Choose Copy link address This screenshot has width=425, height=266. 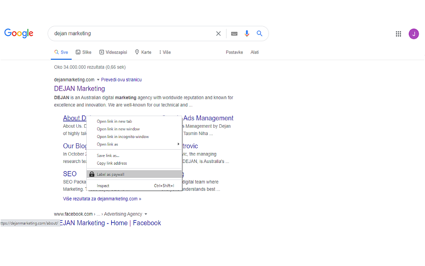coord(134,163)
